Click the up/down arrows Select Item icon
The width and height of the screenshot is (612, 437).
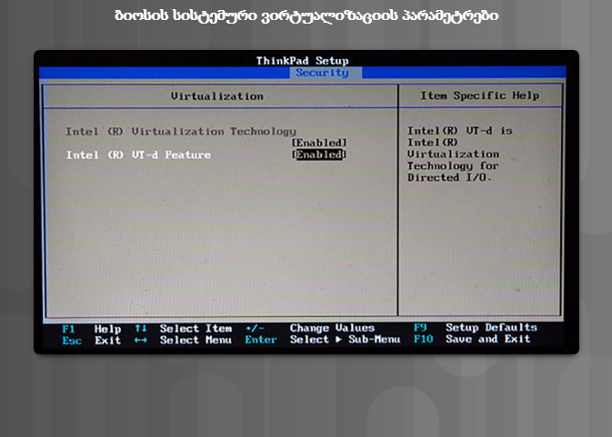tap(140, 328)
